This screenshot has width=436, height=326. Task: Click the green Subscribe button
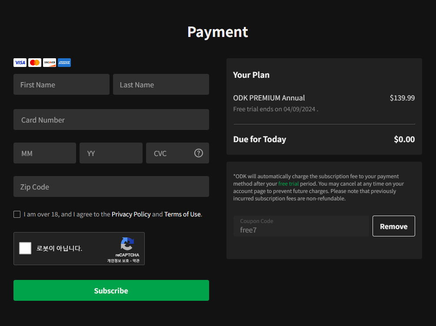tap(111, 290)
